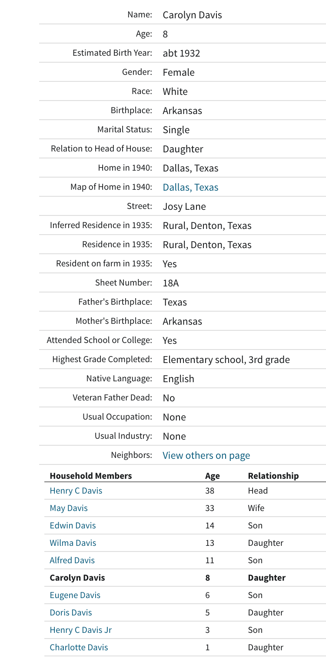Click the Age column header
This screenshot has height=659, width=326.
213,476
